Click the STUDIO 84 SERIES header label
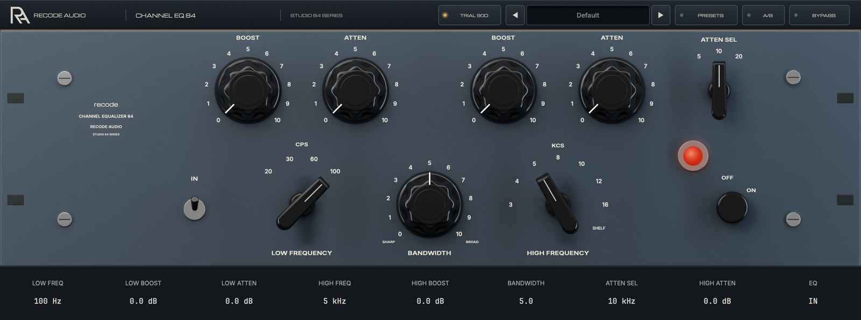 (316, 16)
